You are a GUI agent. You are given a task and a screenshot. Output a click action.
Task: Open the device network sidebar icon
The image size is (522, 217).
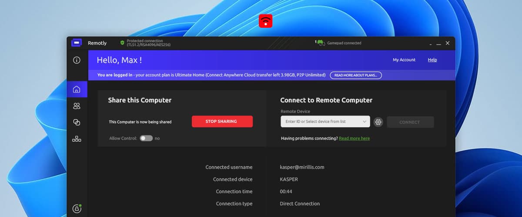77,139
